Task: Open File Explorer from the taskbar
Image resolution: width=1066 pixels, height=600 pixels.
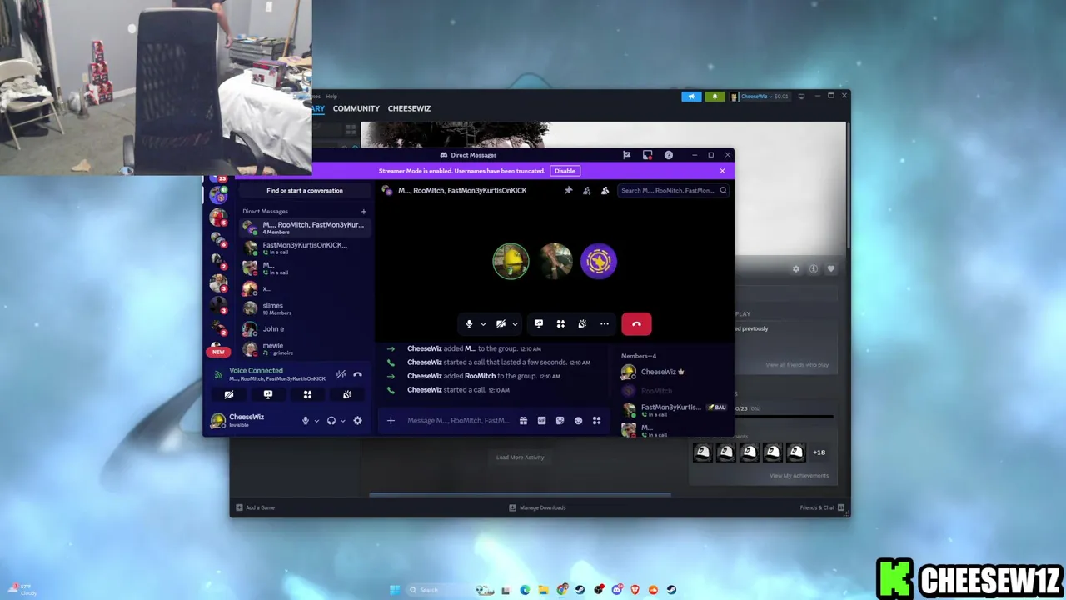Action: click(543, 590)
